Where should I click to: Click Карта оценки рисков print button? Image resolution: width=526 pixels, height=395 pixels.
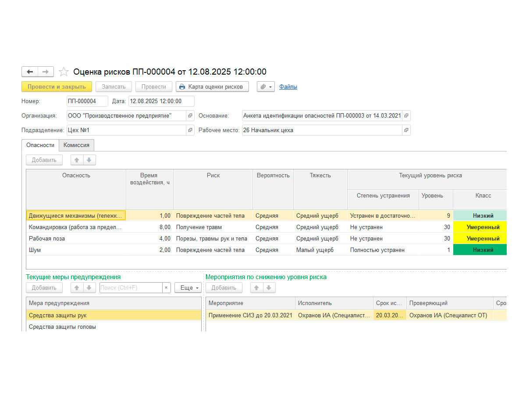[213, 86]
